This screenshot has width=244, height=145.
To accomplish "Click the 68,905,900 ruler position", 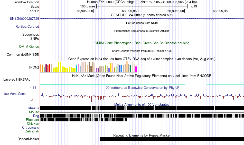I will 176,11.
